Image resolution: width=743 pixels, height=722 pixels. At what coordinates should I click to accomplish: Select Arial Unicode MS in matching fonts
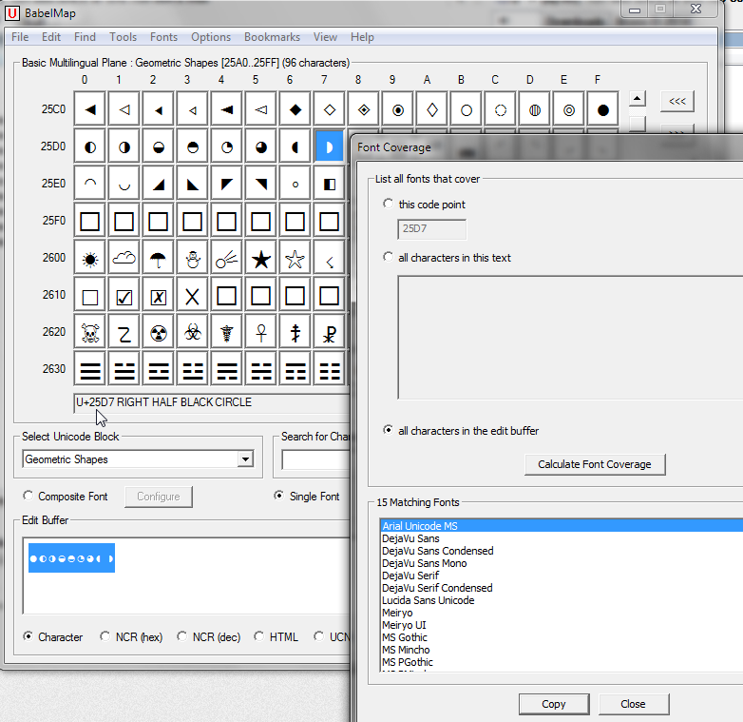562,526
